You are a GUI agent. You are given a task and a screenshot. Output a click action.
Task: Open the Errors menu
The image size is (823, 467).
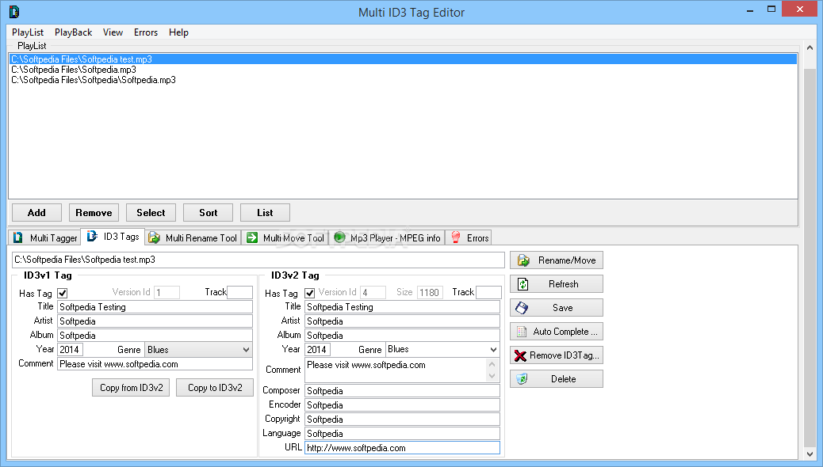point(146,32)
